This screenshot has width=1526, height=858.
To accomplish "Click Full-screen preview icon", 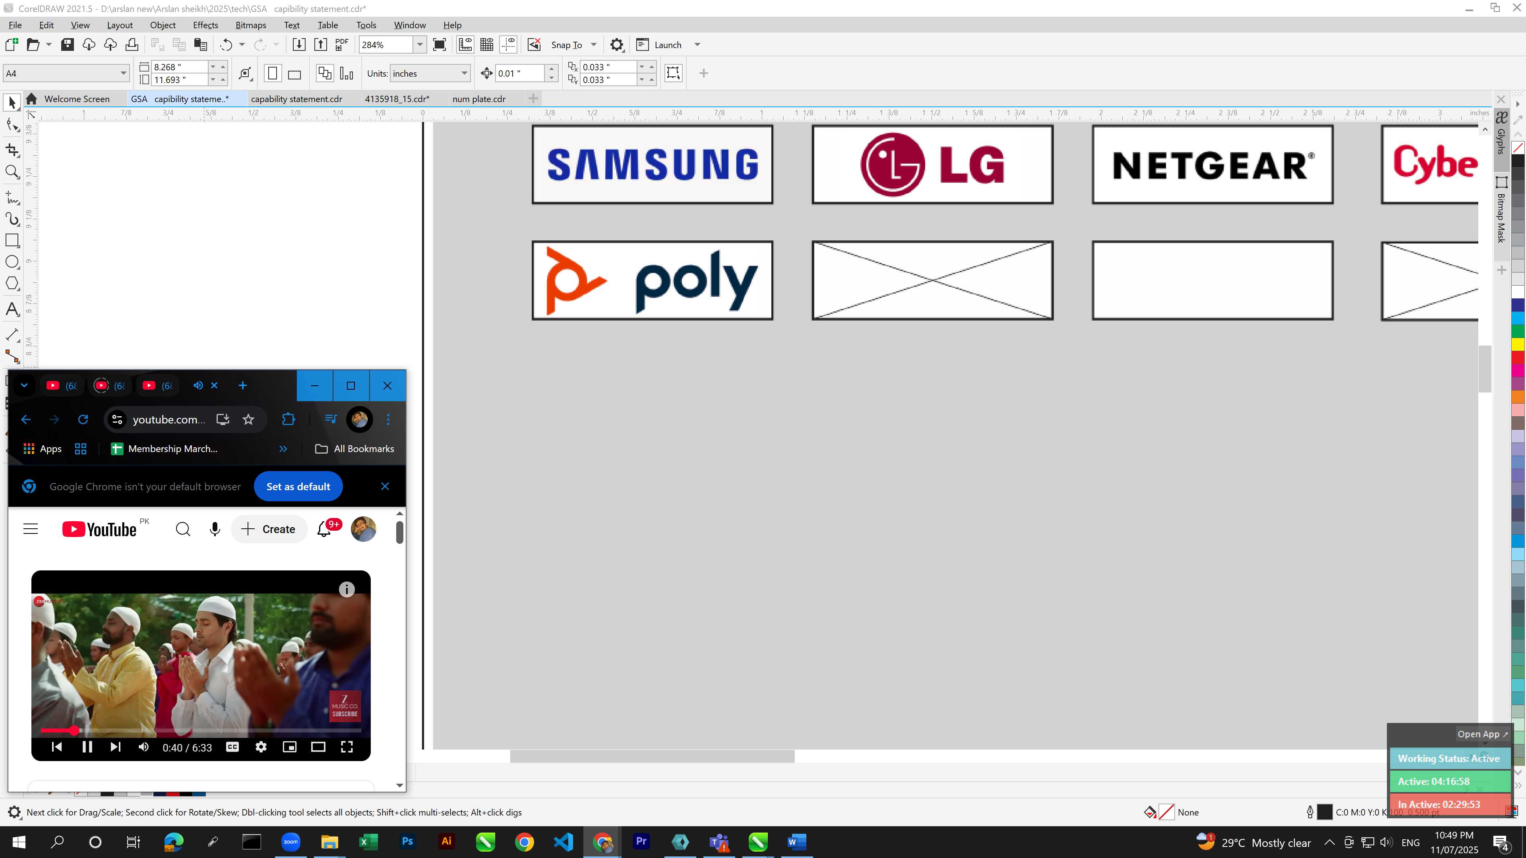I will point(440,44).
